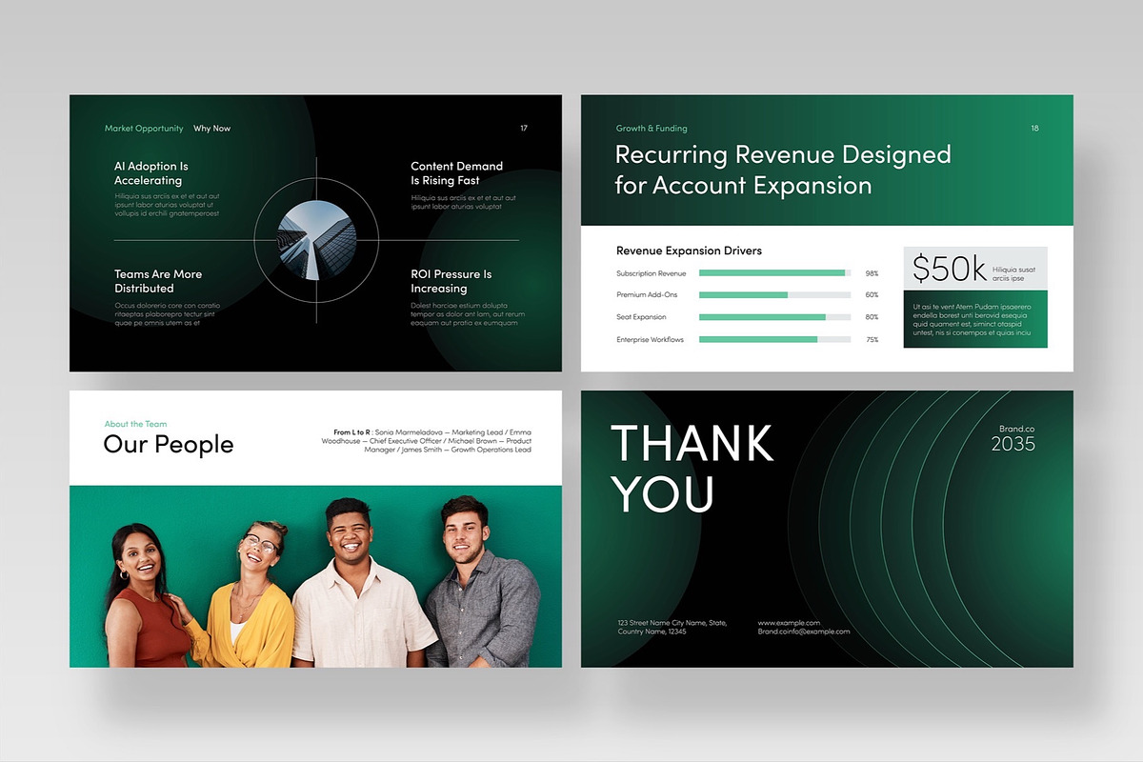Select the "THANK YOU" headline

tap(692, 470)
